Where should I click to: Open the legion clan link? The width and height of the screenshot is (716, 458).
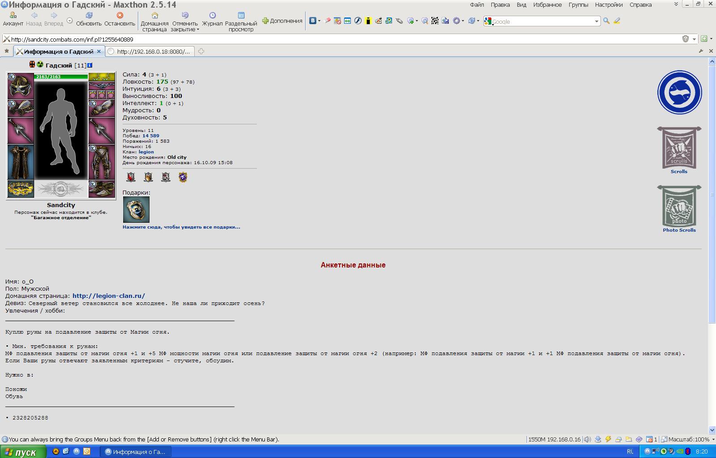coord(146,152)
